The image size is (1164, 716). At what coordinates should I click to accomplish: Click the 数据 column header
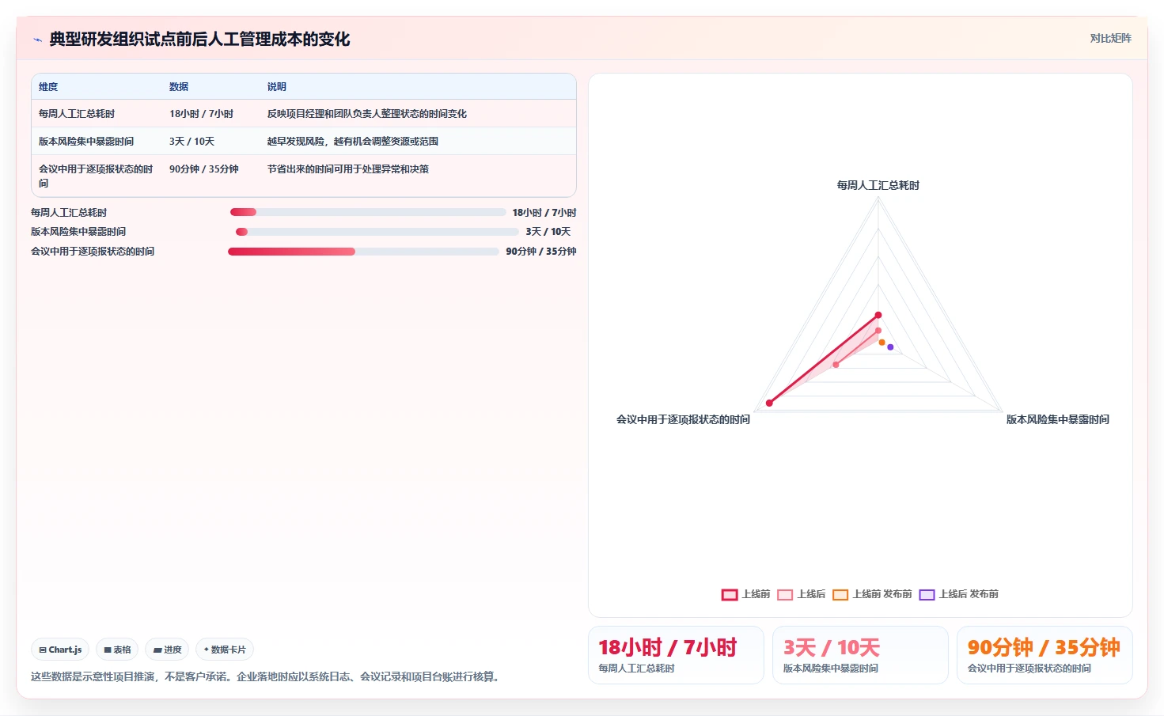tap(179, 87)
